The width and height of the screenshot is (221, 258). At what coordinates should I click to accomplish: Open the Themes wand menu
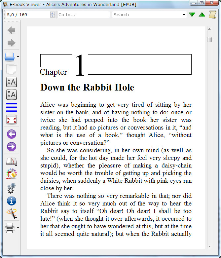11,214
